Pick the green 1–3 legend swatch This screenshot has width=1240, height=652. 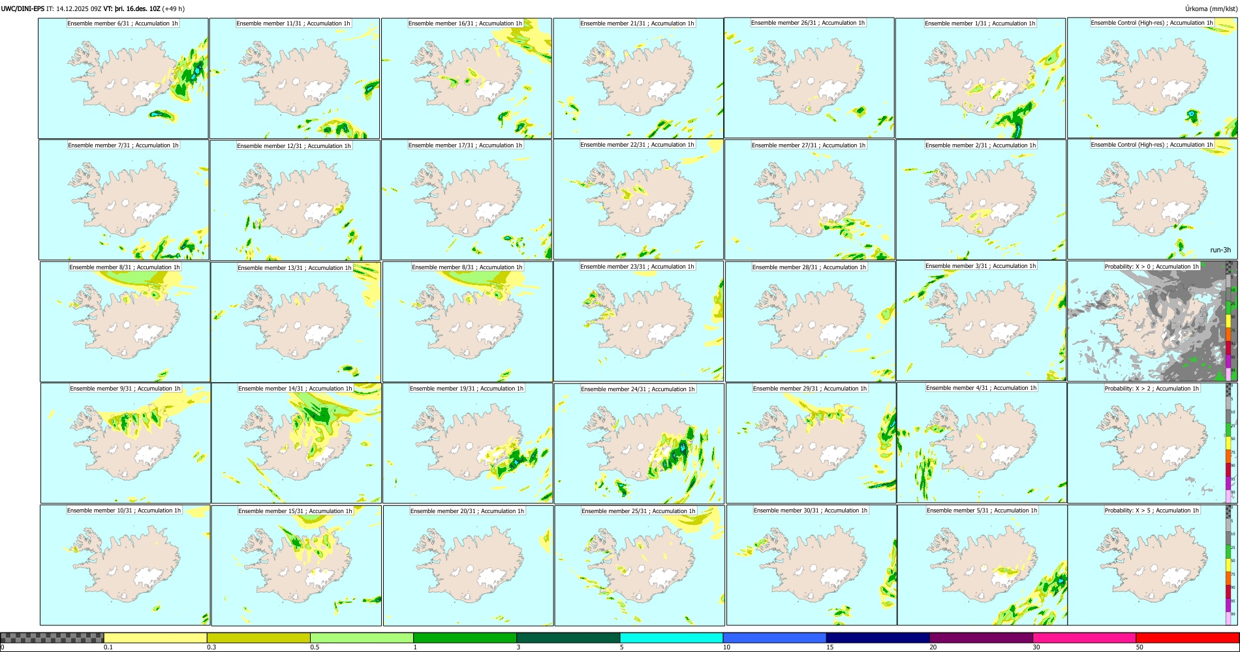click(x=465, y=638)
